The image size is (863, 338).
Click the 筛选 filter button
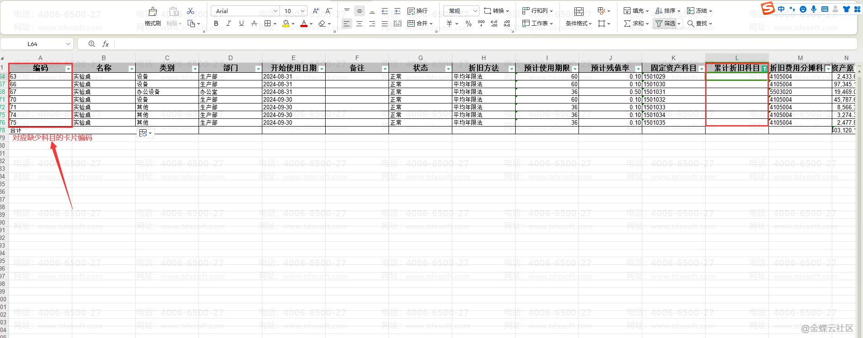tap(666, 23)
